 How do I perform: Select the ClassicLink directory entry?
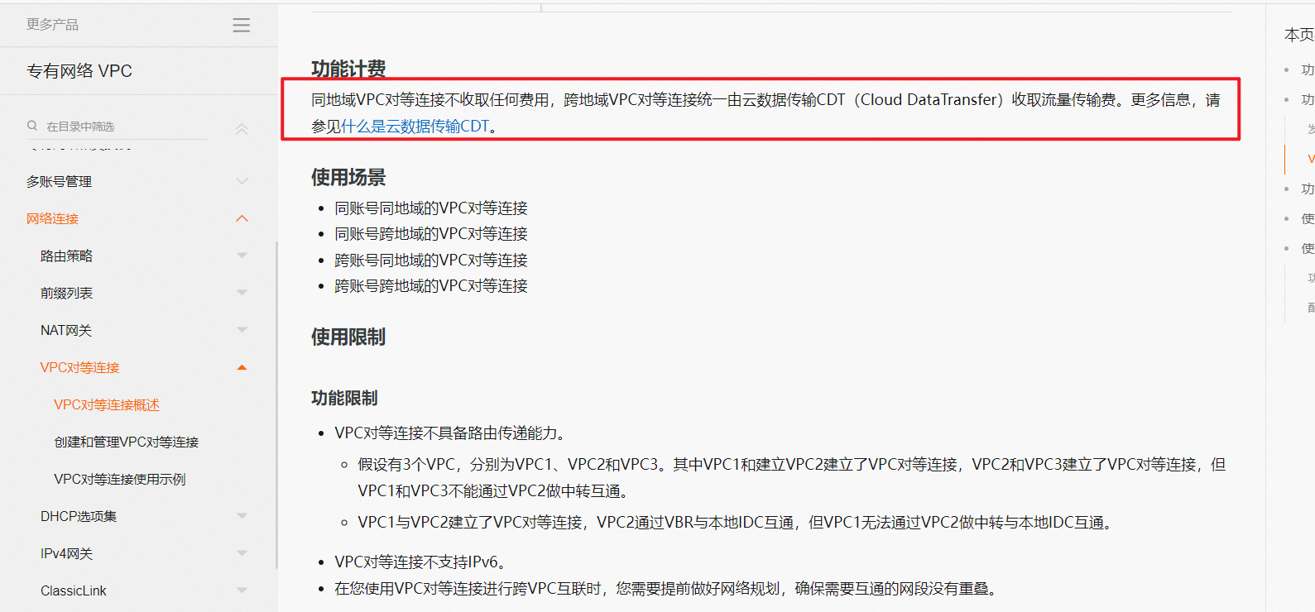74,590
